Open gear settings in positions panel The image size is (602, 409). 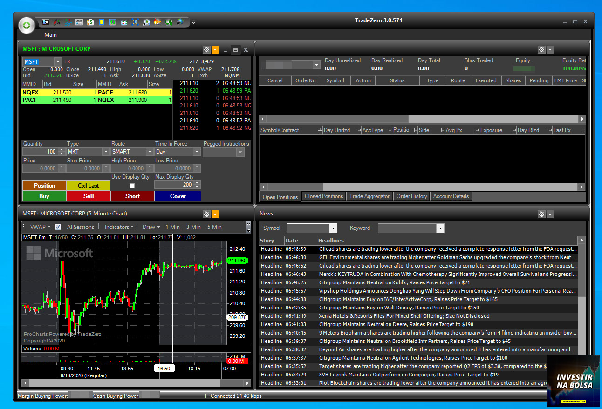tap(541, 50)
